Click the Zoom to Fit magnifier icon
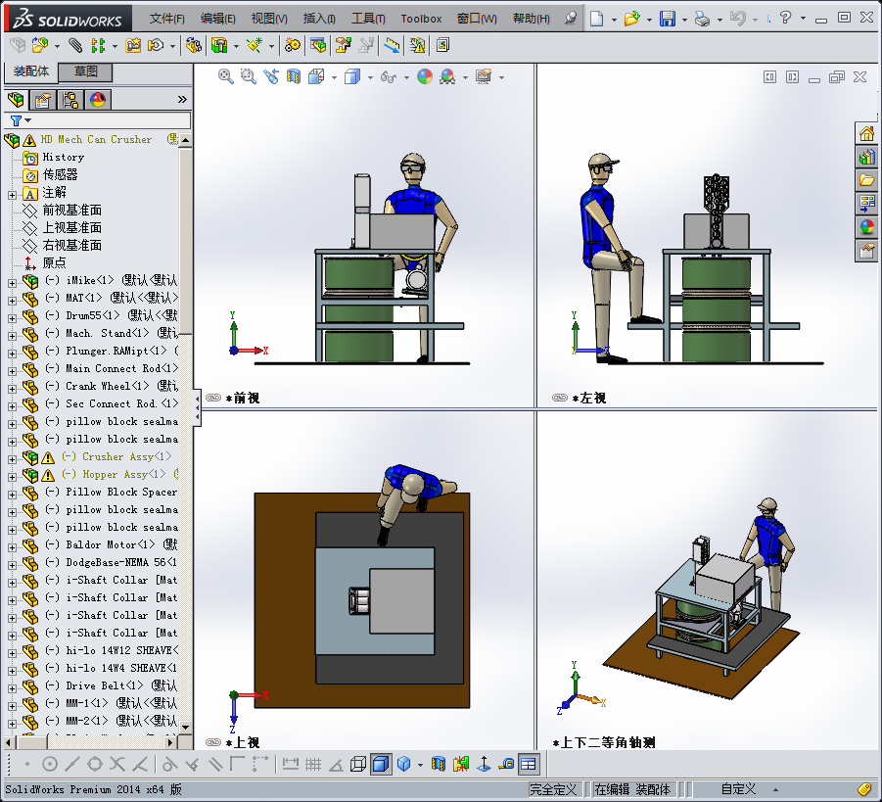Screen dimensions: 882x802 [x=225, y=76]
